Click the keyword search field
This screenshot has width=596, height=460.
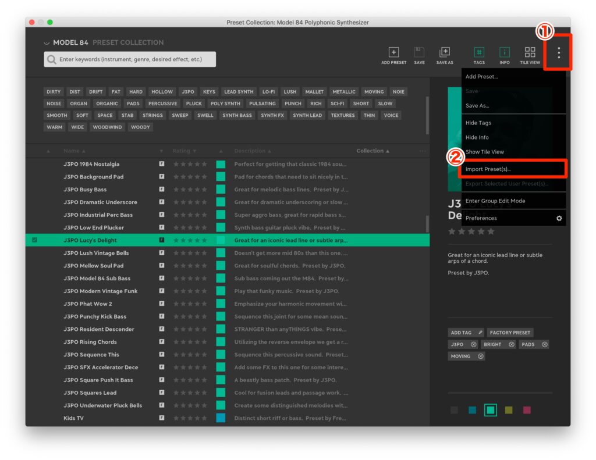(130, 59)
